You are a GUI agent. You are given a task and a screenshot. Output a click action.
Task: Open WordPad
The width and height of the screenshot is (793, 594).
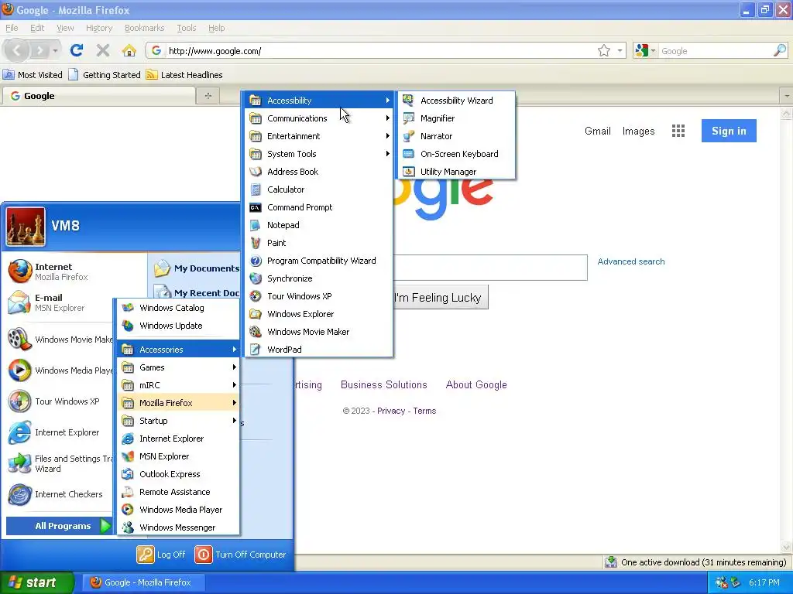318,350
